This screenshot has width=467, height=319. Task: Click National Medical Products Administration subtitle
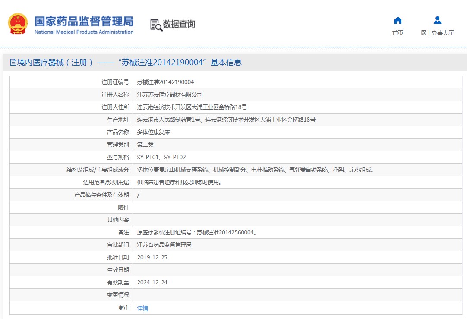coord(84,32)
